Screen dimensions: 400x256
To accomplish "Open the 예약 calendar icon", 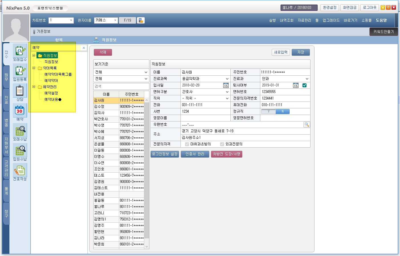I will [x=20, y=110].
